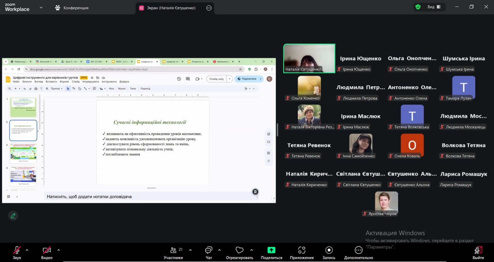This screenshot has width=494, height=262.
Task: Switch to the Конференция tab
Action: click(x=72, y=8)
